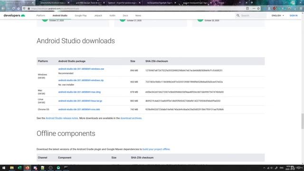The image size is (304, 171).
Task: Open the News nav item
Action: click(x=138, y=16)
